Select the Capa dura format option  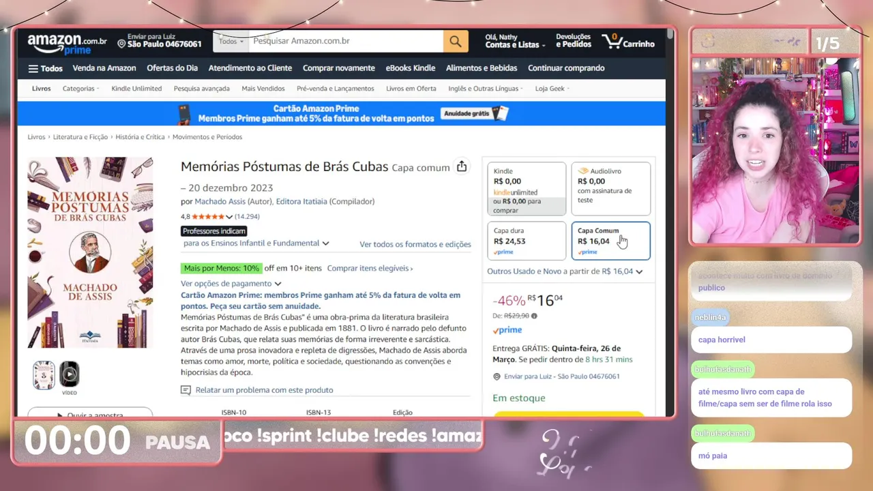click(527, 241)
